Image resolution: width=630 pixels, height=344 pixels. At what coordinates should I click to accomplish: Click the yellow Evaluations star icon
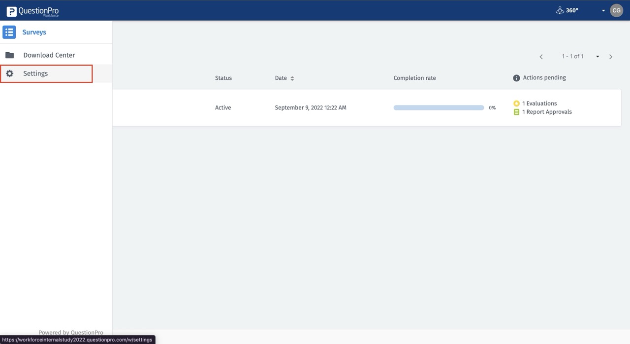click(x=516, y=103)
